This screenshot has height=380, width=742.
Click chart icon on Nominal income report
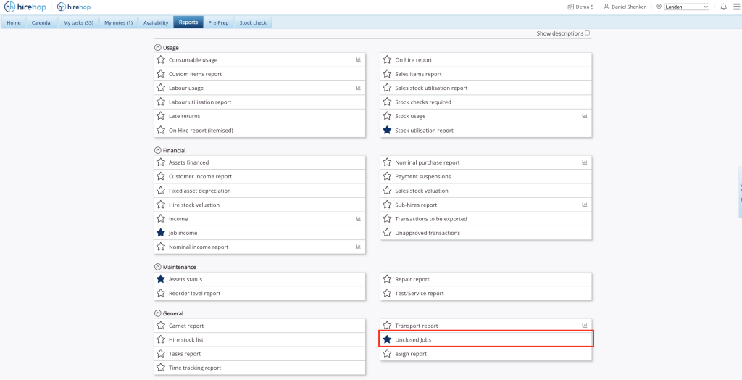pyautogui.click(x=358, y=247)
